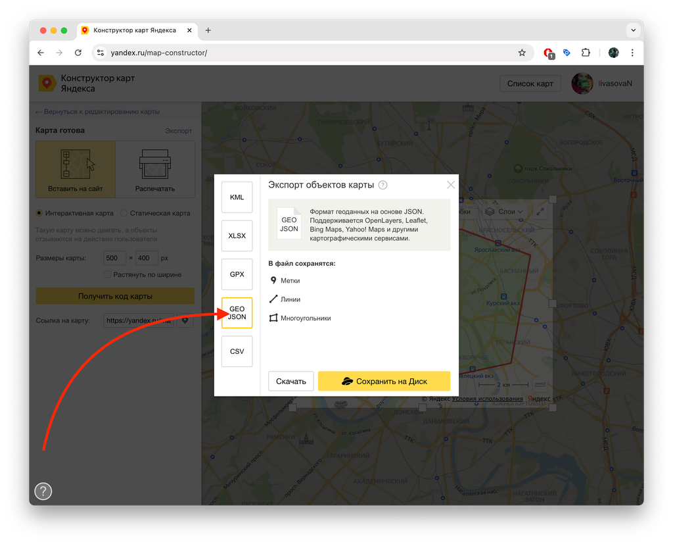Click the browser tab Конструктор карт Яндекса
This screenshot has width=673, height=544.
[137, 30]
